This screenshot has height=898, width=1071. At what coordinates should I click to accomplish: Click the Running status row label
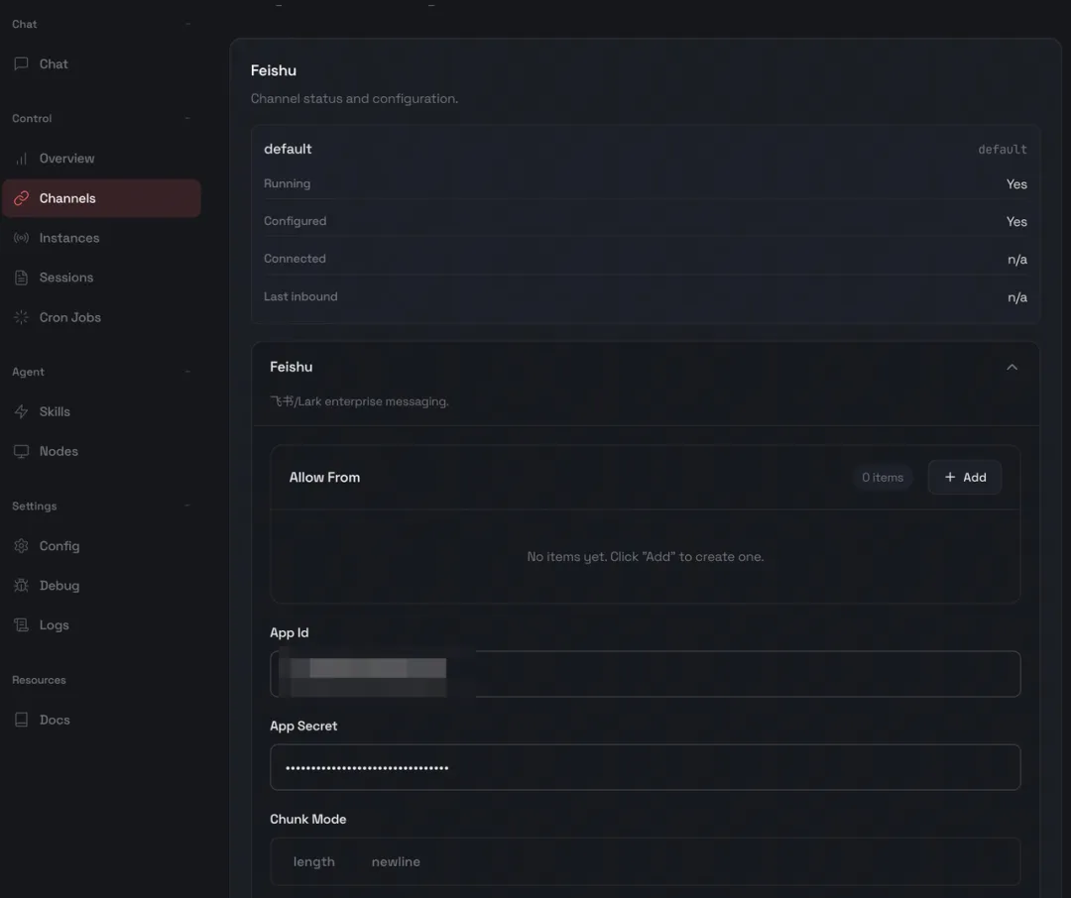tap(287, 183)
